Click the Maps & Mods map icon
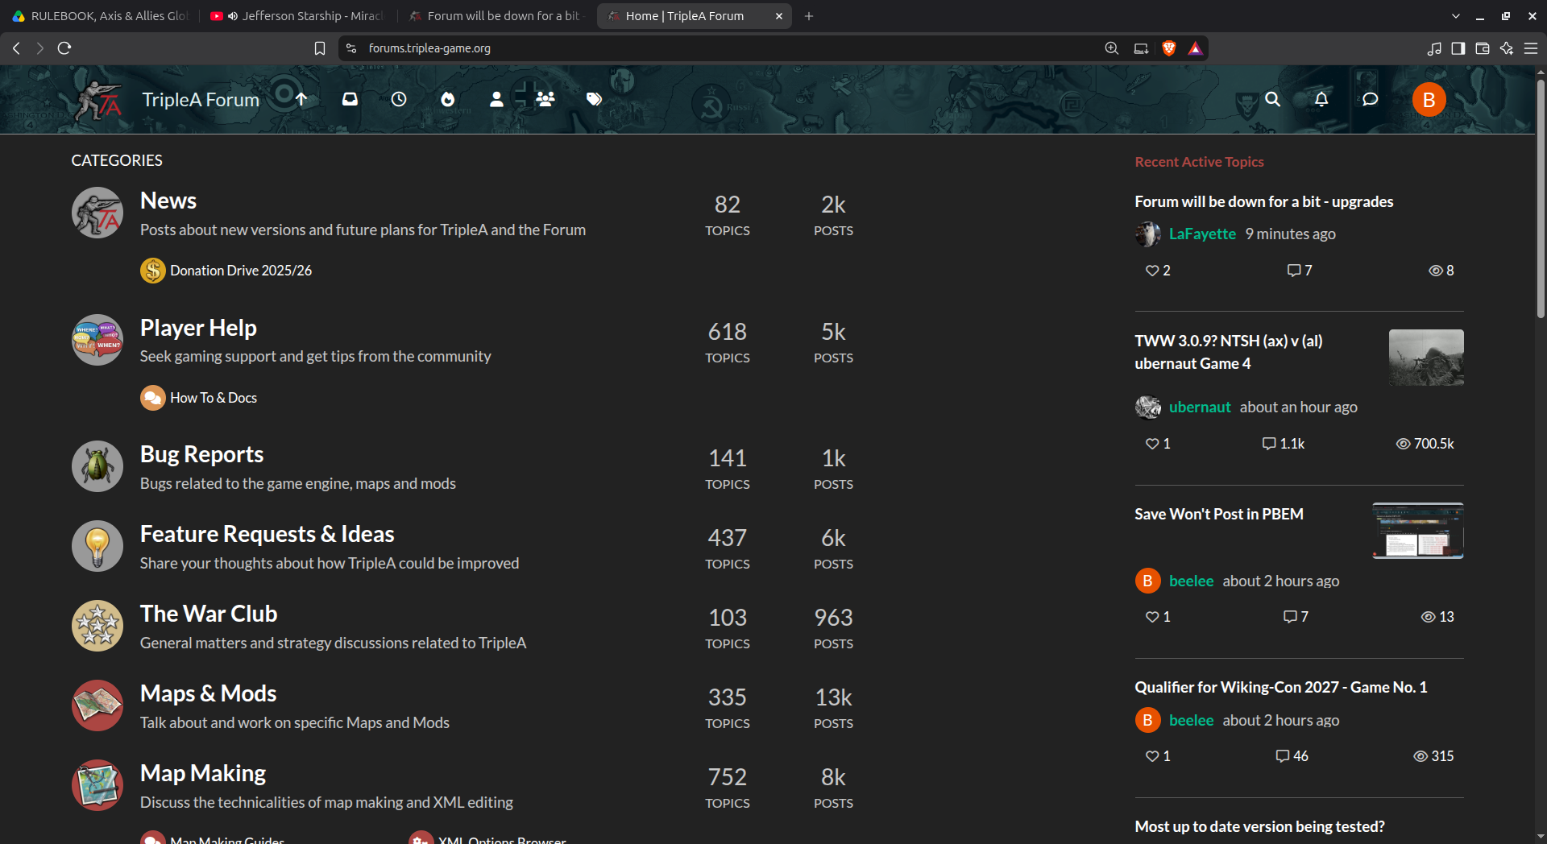This screenshot has width=1547, height=844. [x=97, y=705]
